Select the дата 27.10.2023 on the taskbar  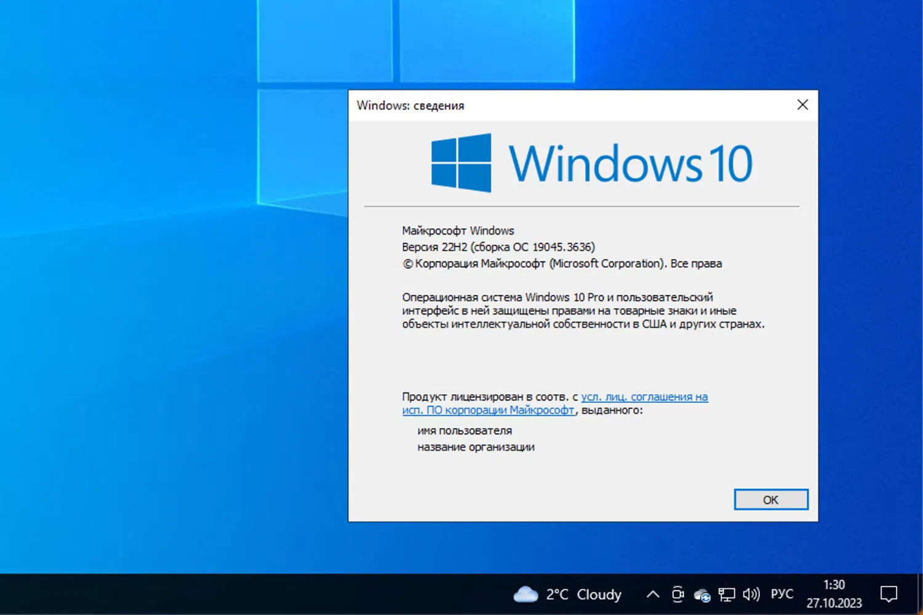pyautogui.click(x=834, y=603)
